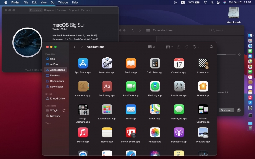
Task: Select Books.app in Finder
Action: pos(131,63)
